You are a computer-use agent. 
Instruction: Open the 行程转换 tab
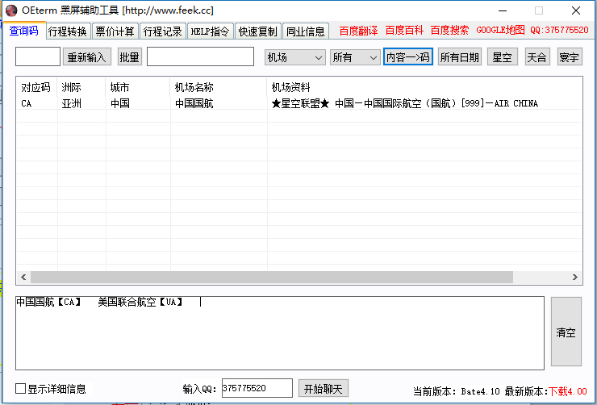coord(68,31)
